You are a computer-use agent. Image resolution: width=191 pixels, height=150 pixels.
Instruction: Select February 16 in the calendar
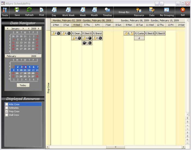point(17,73)
